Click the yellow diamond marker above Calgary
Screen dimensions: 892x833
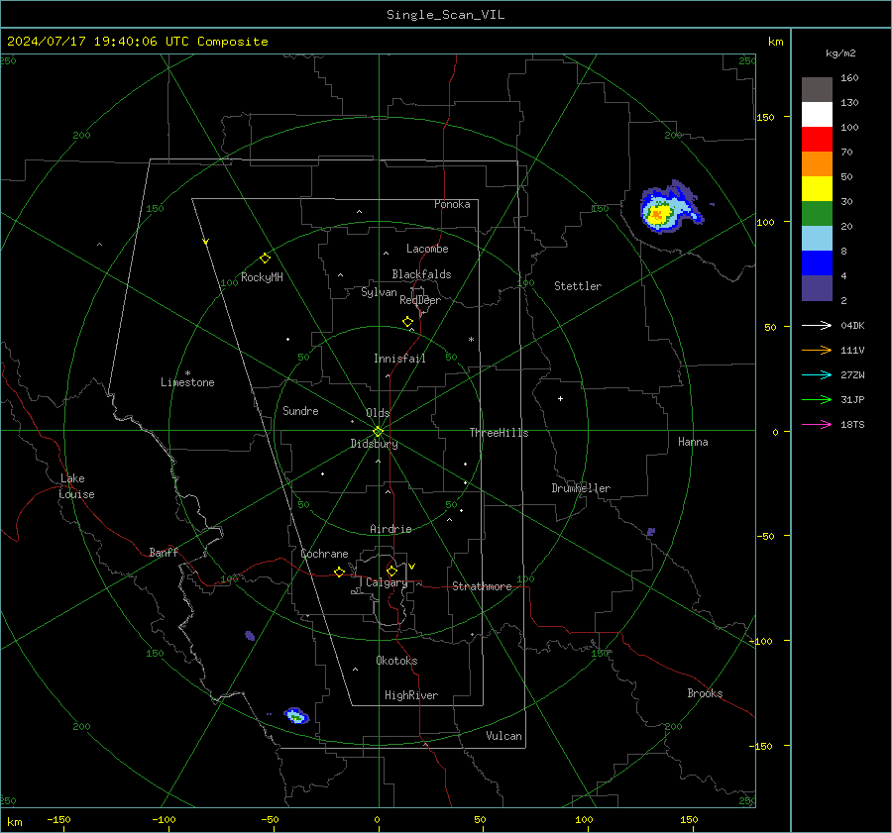pyautogui.click(x=391, y=571)
